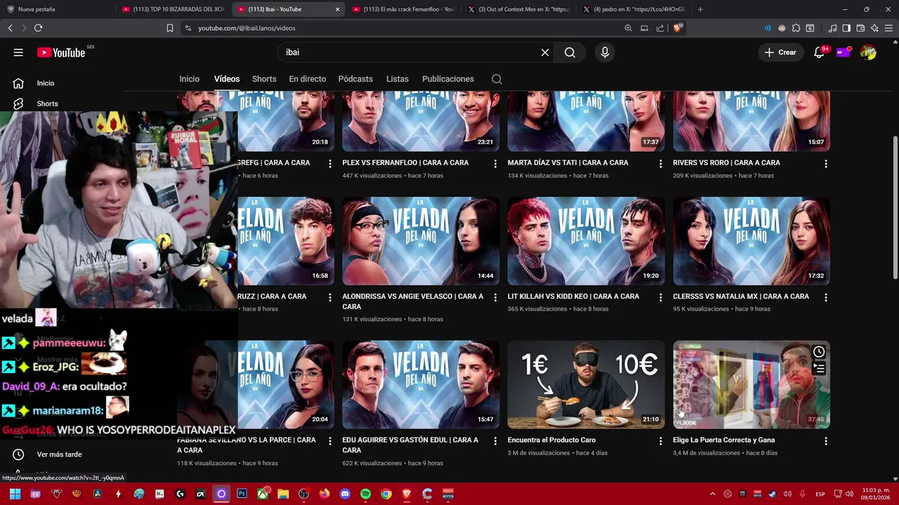Viewport: 899px width, 505px height.
Task: Add 'Elige La Puerta Correcta' to queue
Action: (x=819, y=368)
